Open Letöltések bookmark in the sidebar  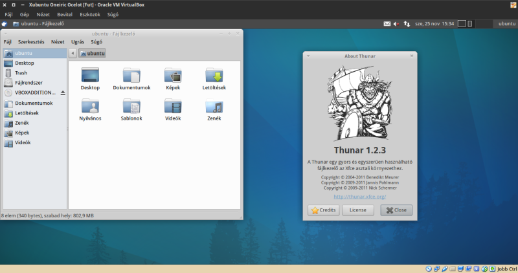point(35,113)
